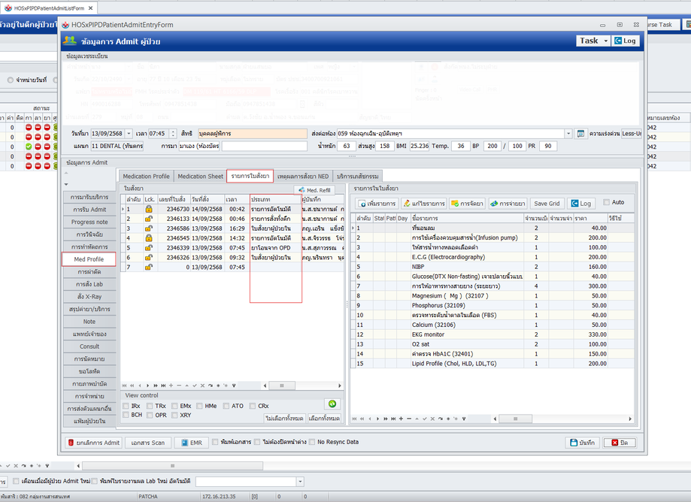Toggle the TRx checkbox
691x502 pixels.
(150, 406)
